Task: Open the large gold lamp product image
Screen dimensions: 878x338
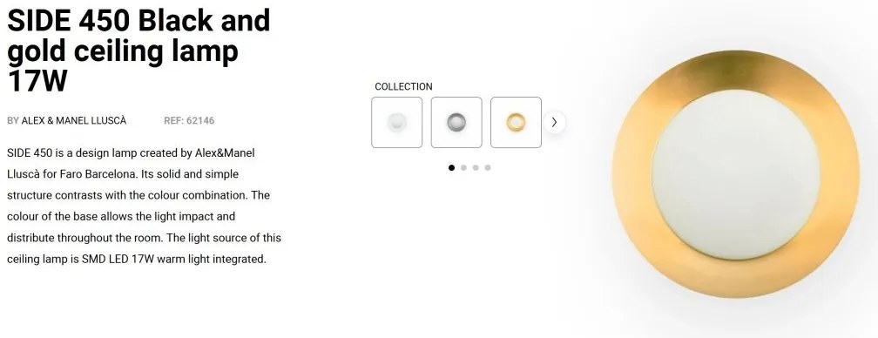Action: (735, 174)
